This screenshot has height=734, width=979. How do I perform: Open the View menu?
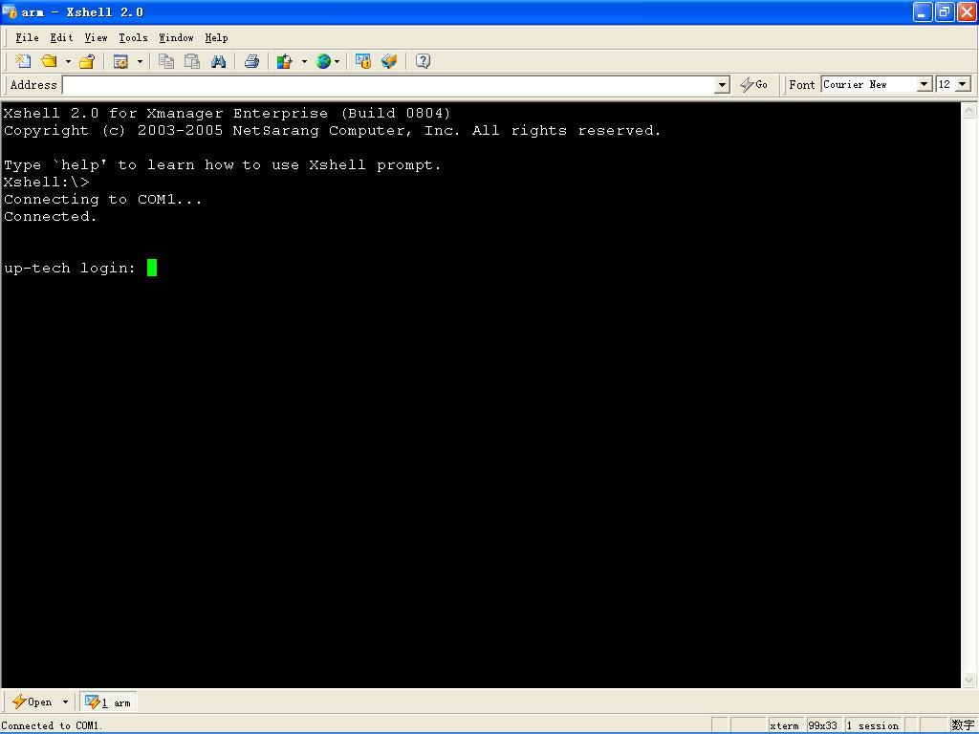coord(97,38)
